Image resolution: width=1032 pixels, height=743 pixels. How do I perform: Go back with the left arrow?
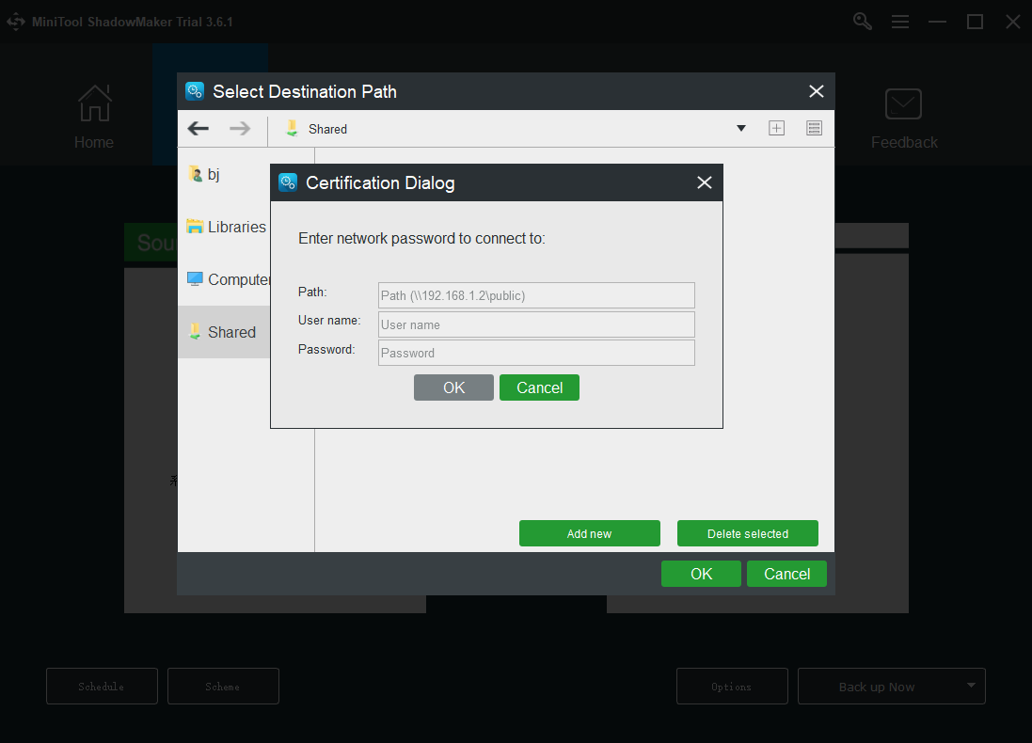click(x=198, y=128)
